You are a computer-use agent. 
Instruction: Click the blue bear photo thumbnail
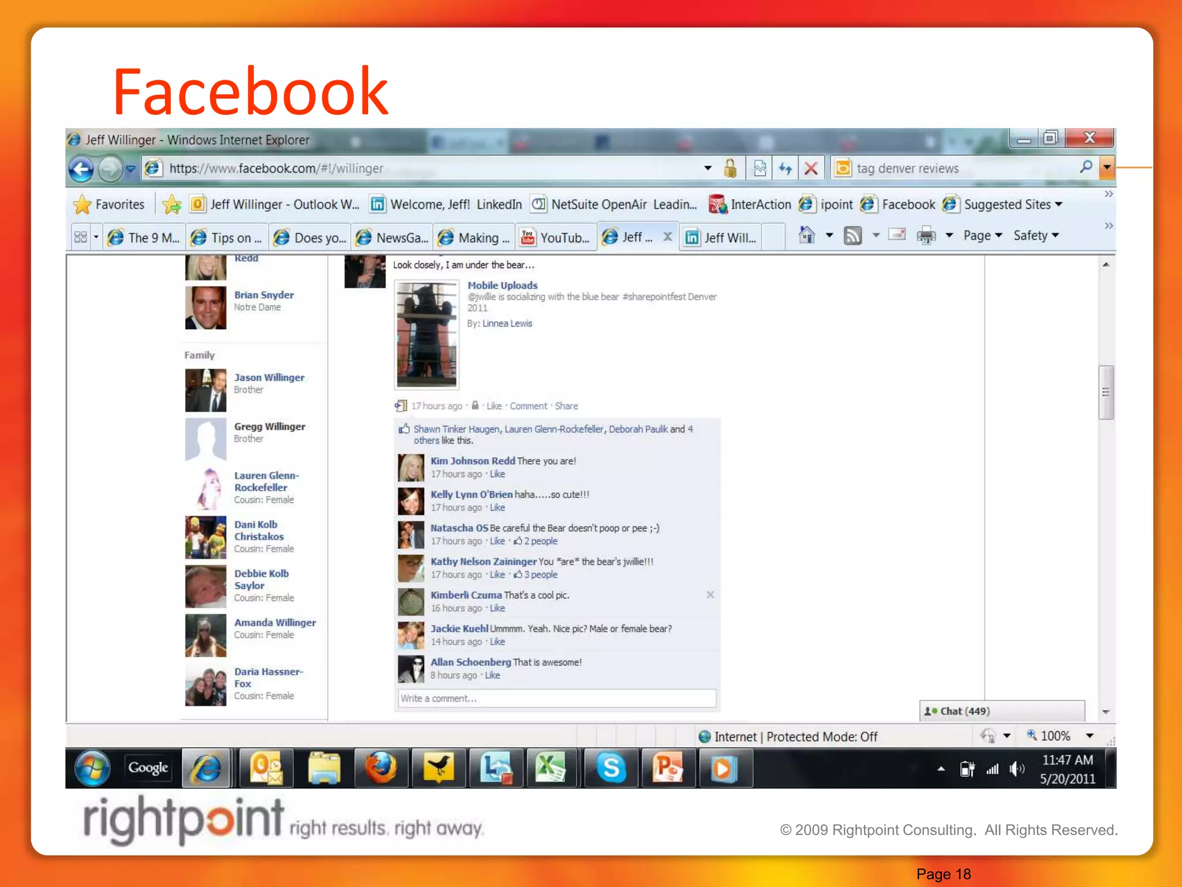427,334
